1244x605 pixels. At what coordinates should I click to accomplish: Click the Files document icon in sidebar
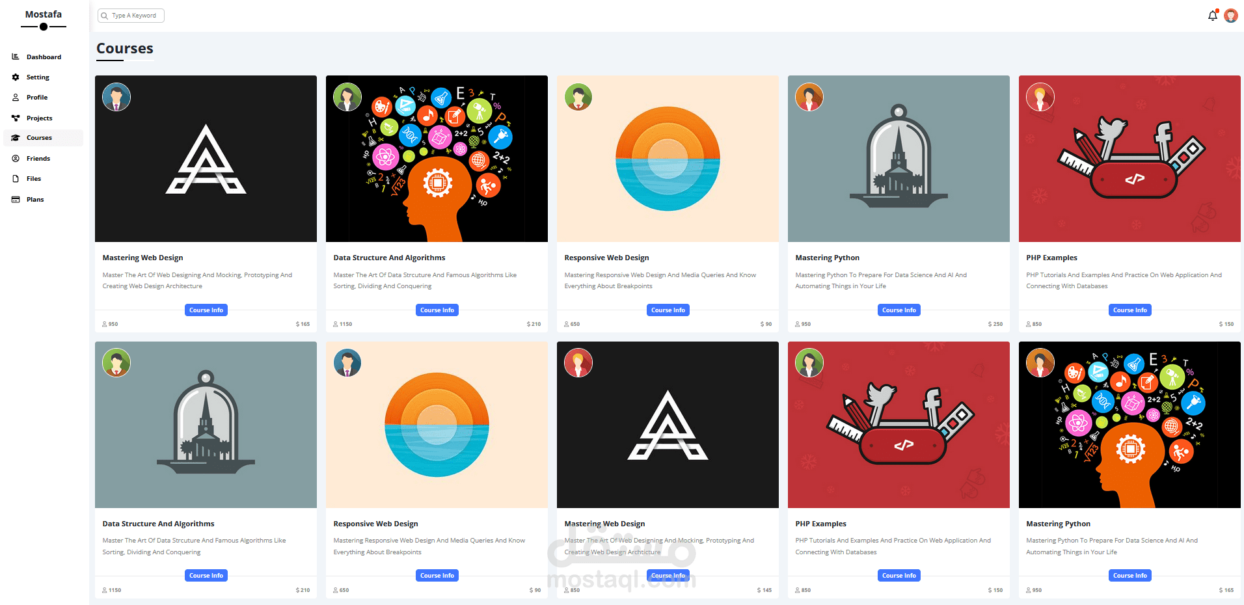(16, 179)
